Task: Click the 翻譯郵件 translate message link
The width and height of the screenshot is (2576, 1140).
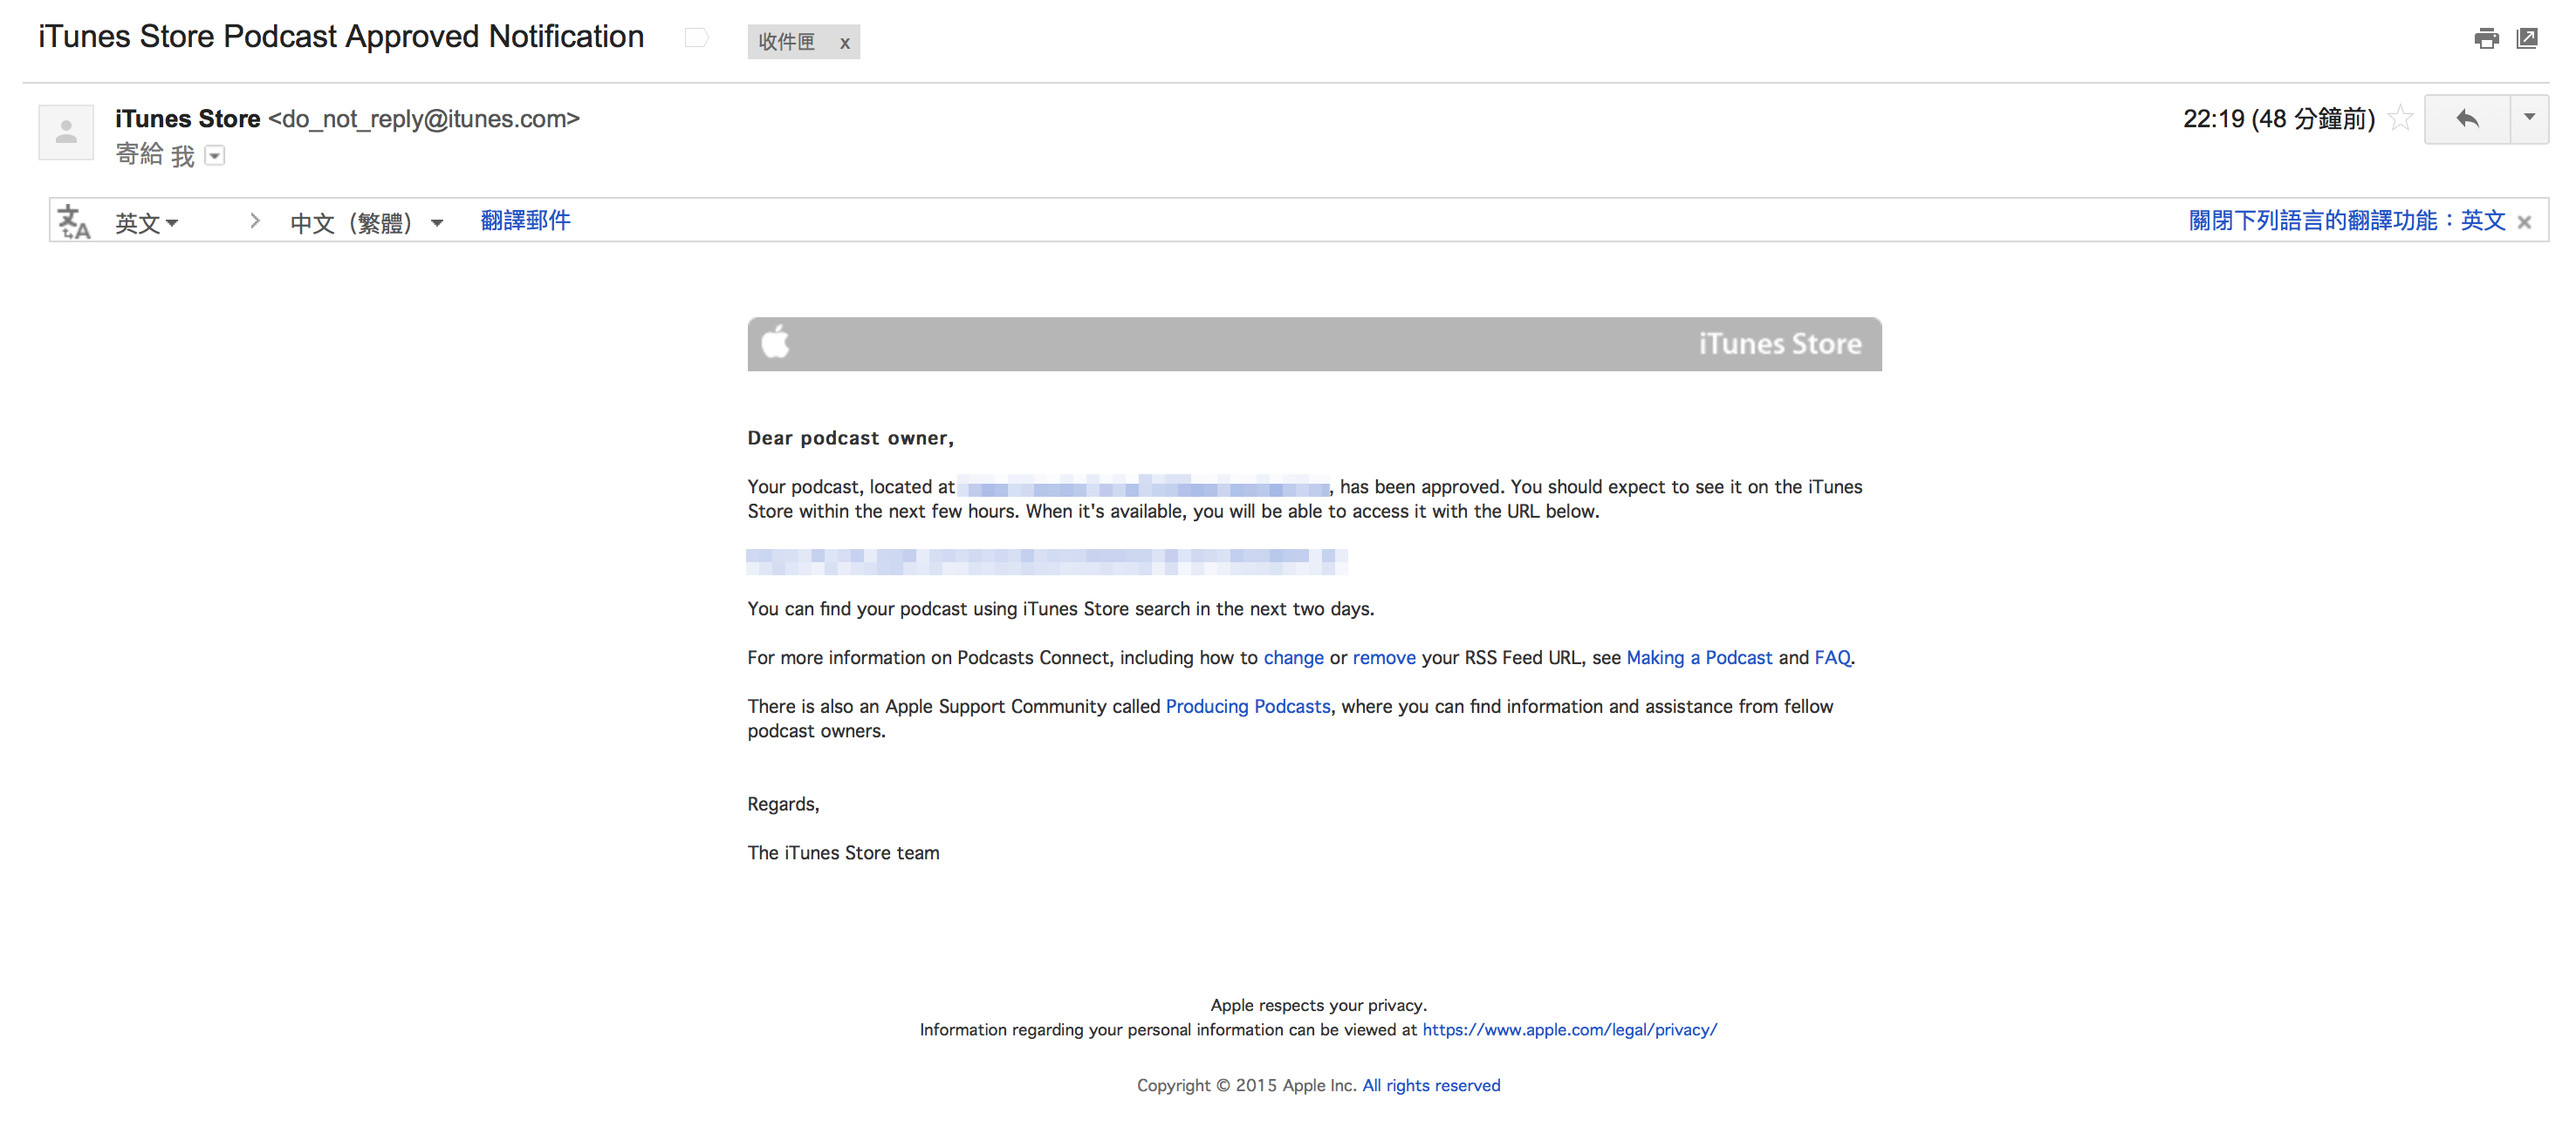Action: pos(525,221)
